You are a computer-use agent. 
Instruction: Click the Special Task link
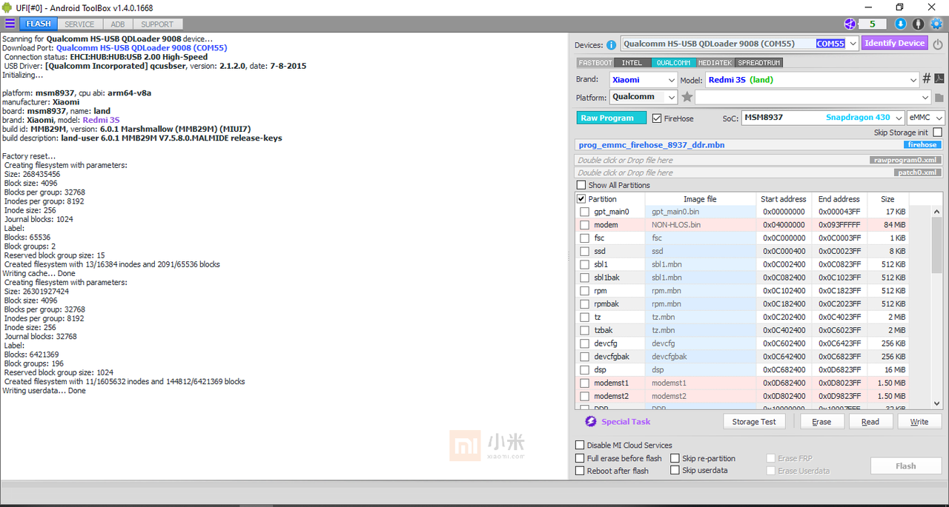[626, 422]
